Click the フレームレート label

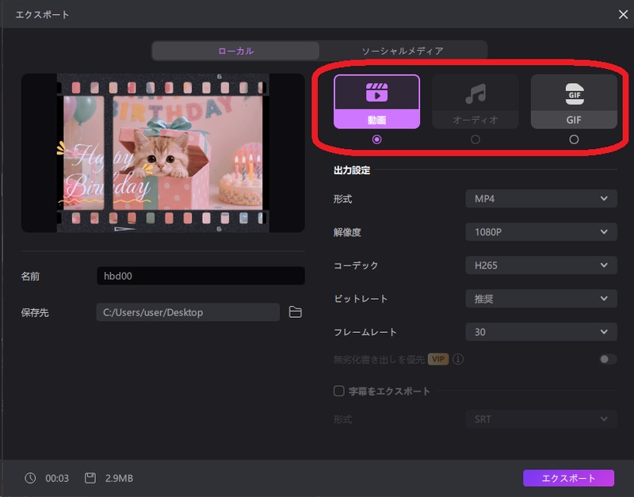pyautogui.click(x=365, y=332)
